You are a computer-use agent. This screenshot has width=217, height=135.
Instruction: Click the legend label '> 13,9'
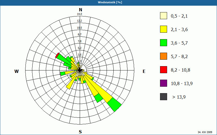(x=179, y=97)
